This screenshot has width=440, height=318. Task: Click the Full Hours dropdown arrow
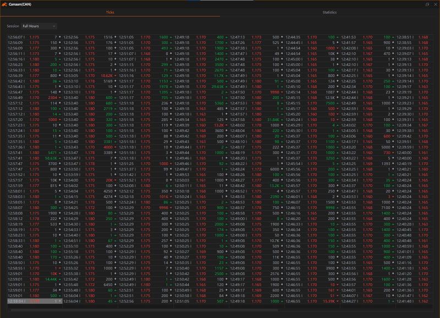click(53, 26)
